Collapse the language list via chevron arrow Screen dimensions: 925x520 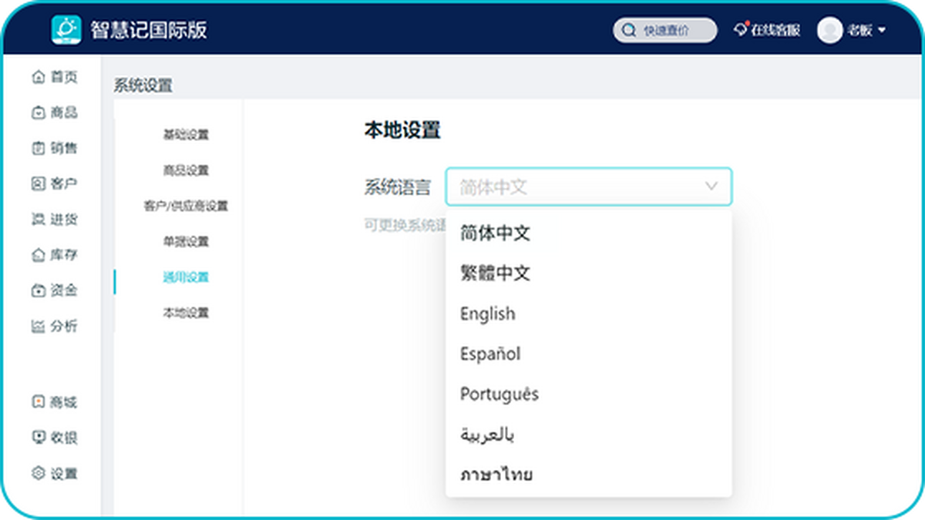[x=710, y=186]
